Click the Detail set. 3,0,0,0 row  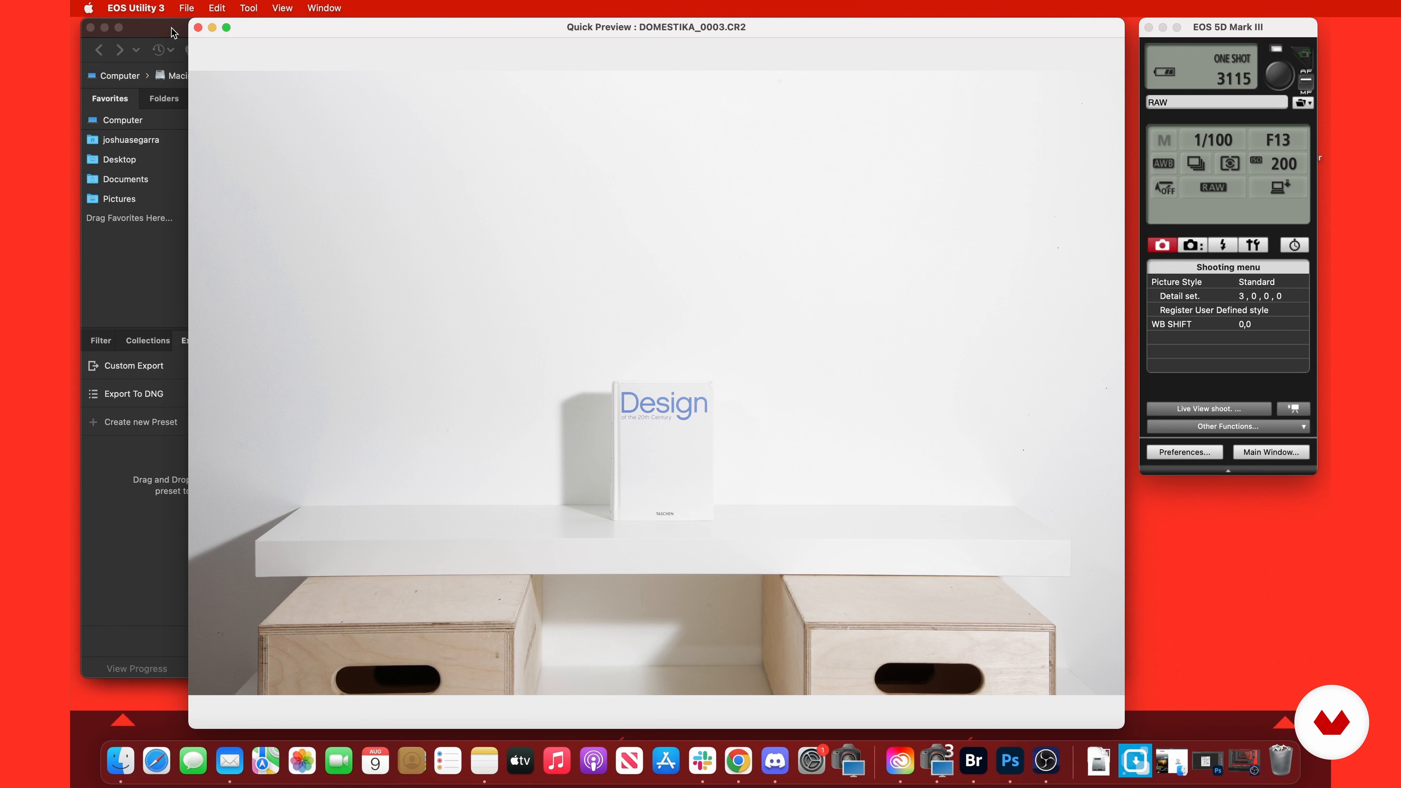(1228, 296)
